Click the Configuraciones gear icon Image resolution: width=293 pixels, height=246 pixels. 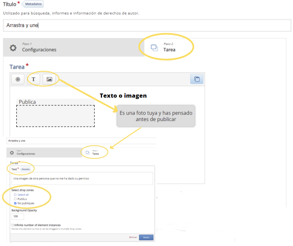(13, 48)
